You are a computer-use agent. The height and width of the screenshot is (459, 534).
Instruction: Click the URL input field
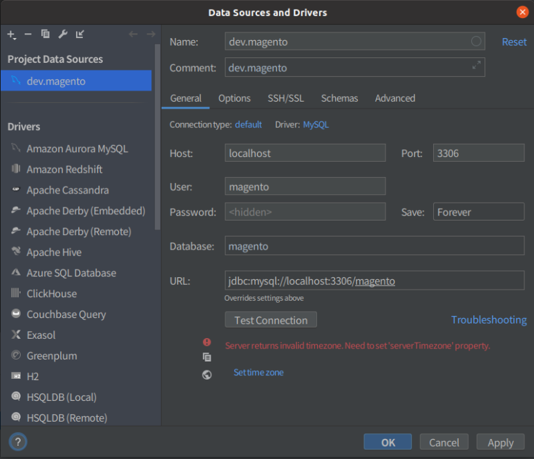point(374,281)
